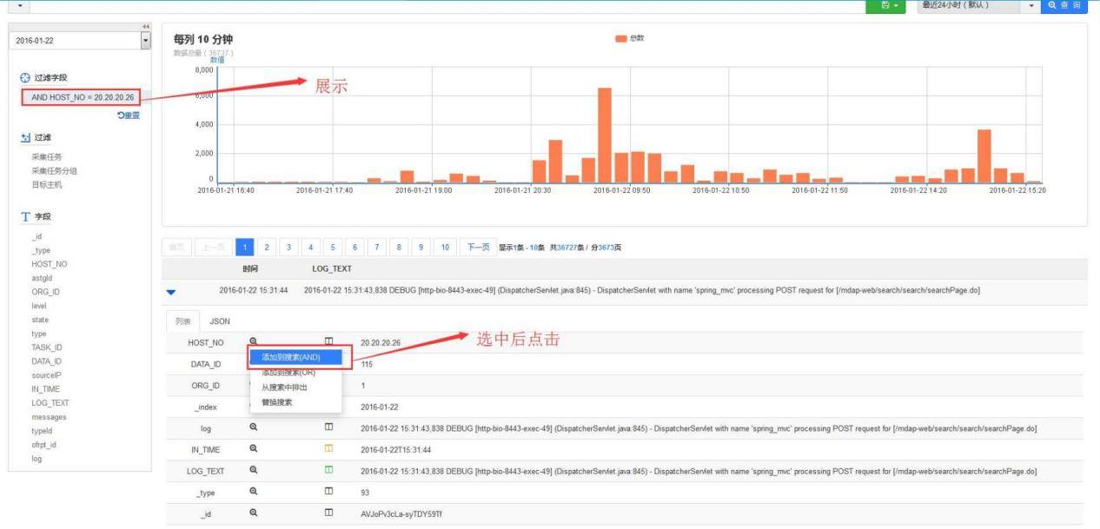Click column icon in the HOST_NO row

coord(329,342)
